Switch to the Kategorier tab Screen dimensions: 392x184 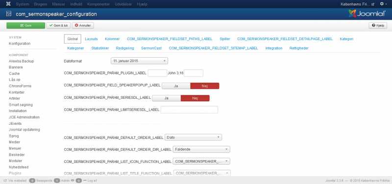75,48
